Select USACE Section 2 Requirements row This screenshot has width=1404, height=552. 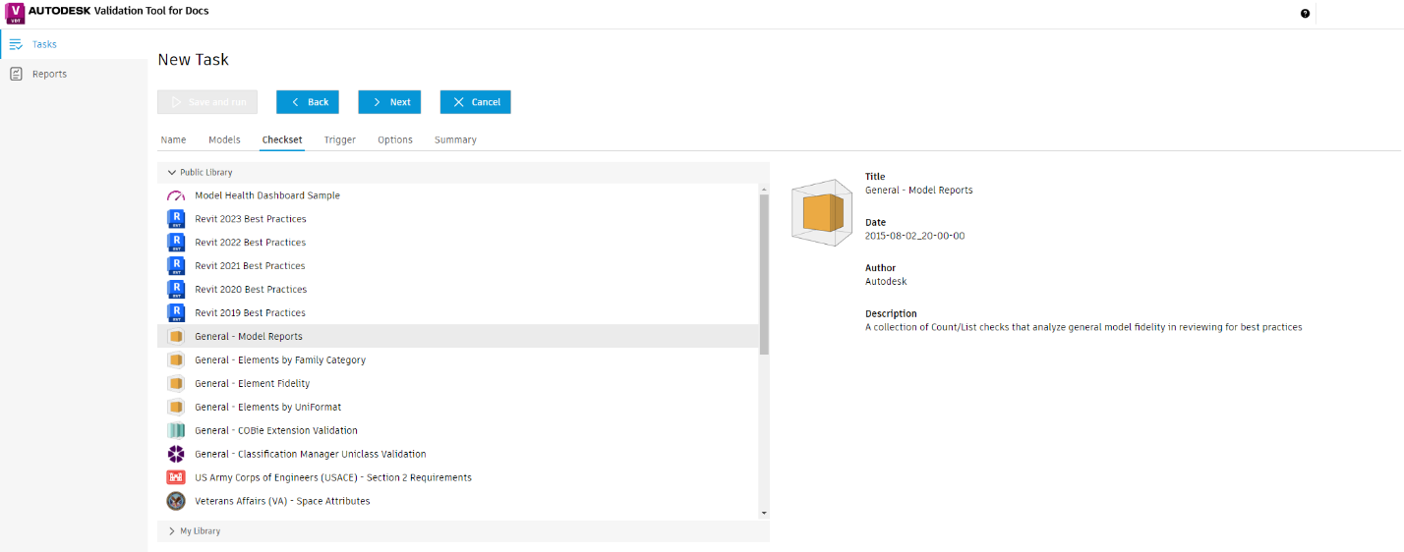[458, 478]
